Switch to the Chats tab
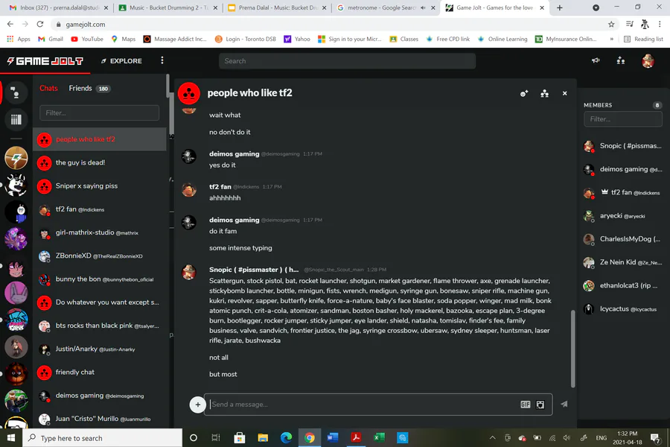 [48, 88]
